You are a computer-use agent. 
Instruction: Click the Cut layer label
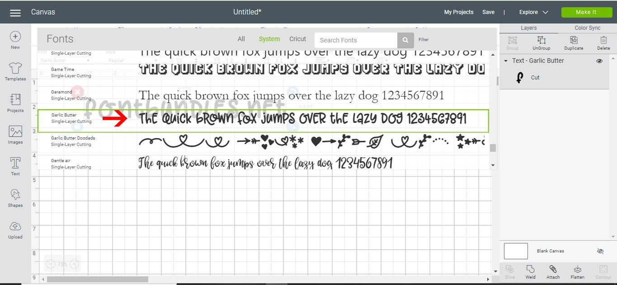point(535,78)
